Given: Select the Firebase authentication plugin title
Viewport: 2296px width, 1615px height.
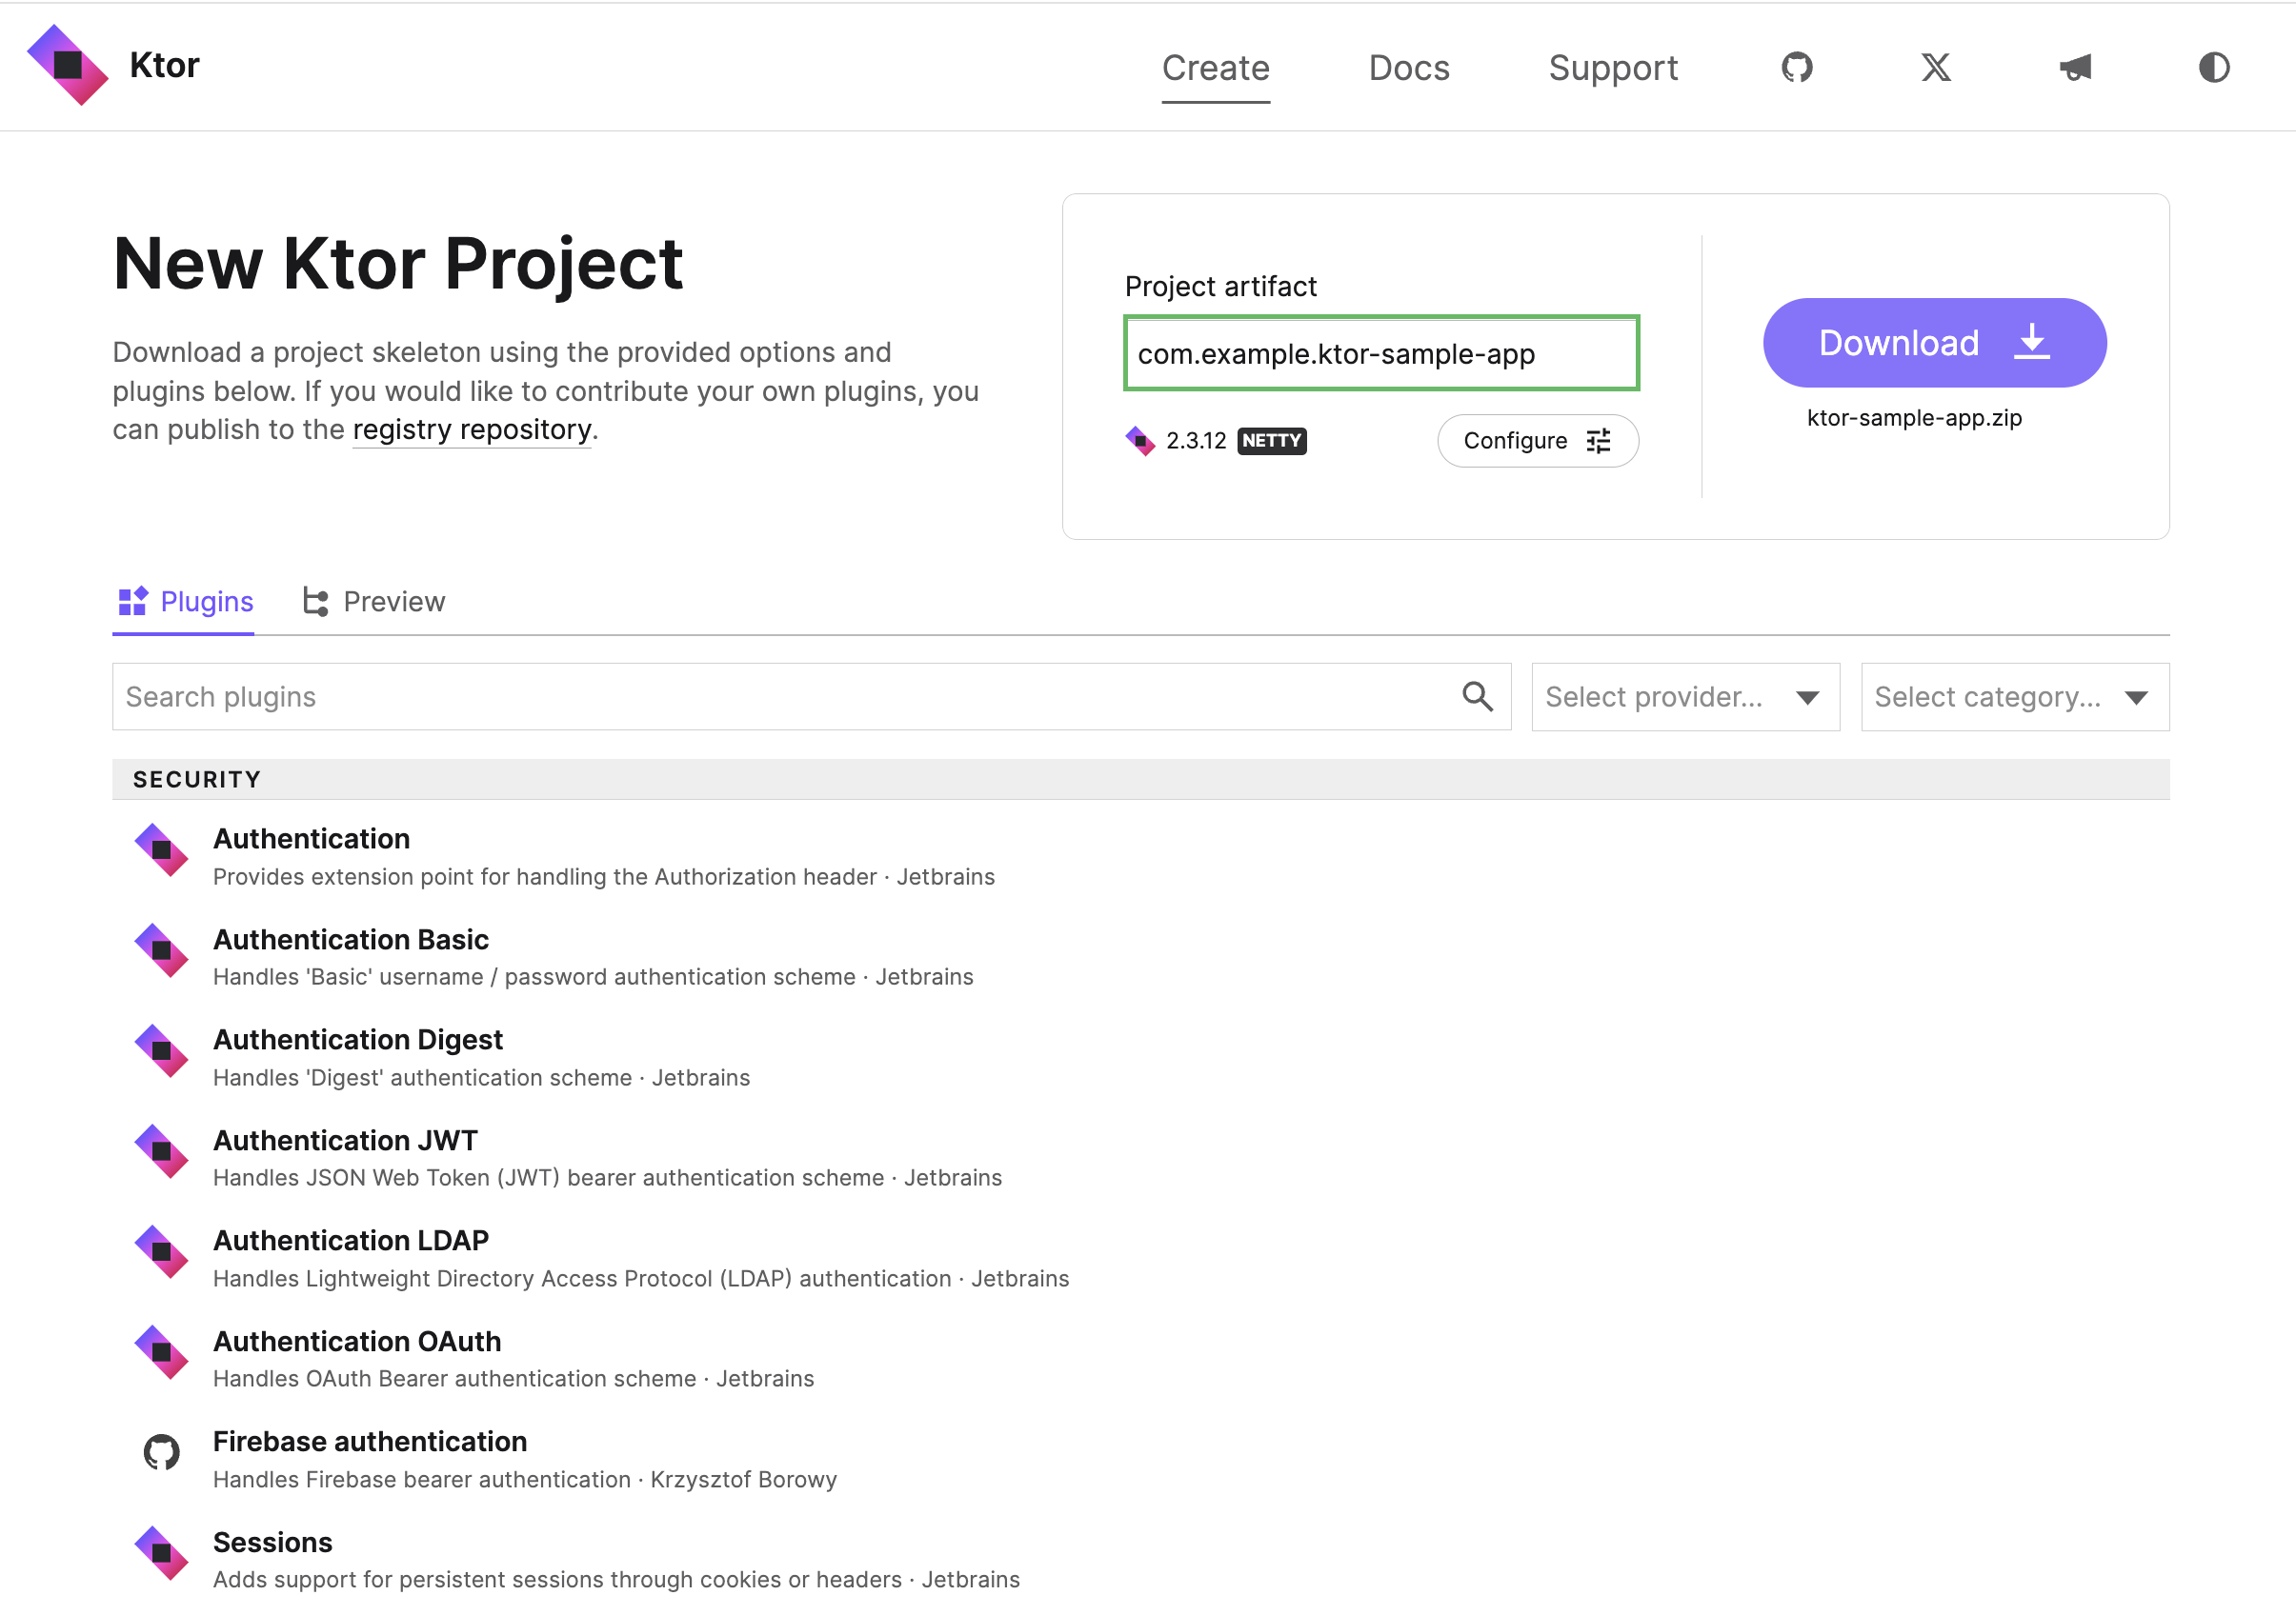Looking at the screenshot, I should click(370, 1441).
